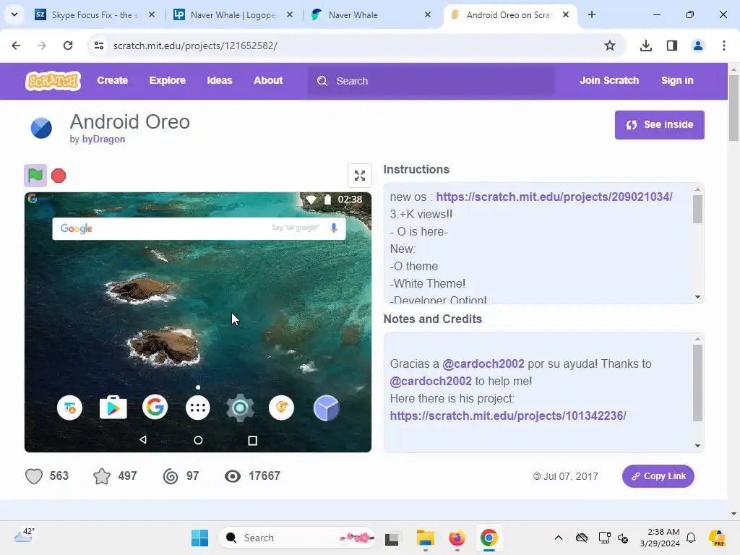The height and width of the screenshot is (555, 740).
Task: Tap the first white circle dock icon
Action: click(70, 408)
